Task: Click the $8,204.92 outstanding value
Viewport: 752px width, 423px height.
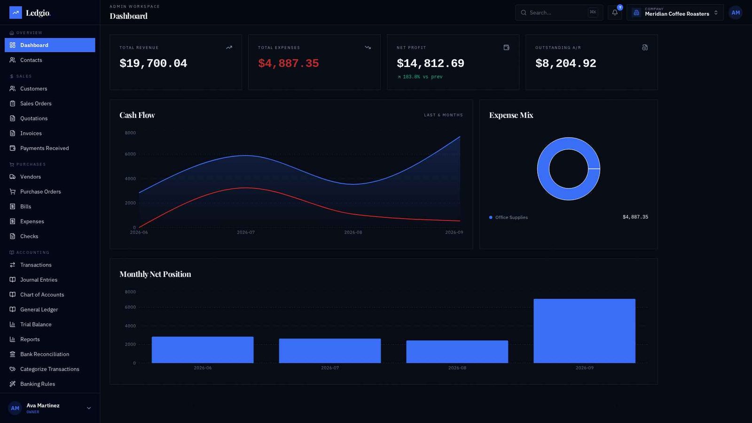Action: (x=566, y=63)
